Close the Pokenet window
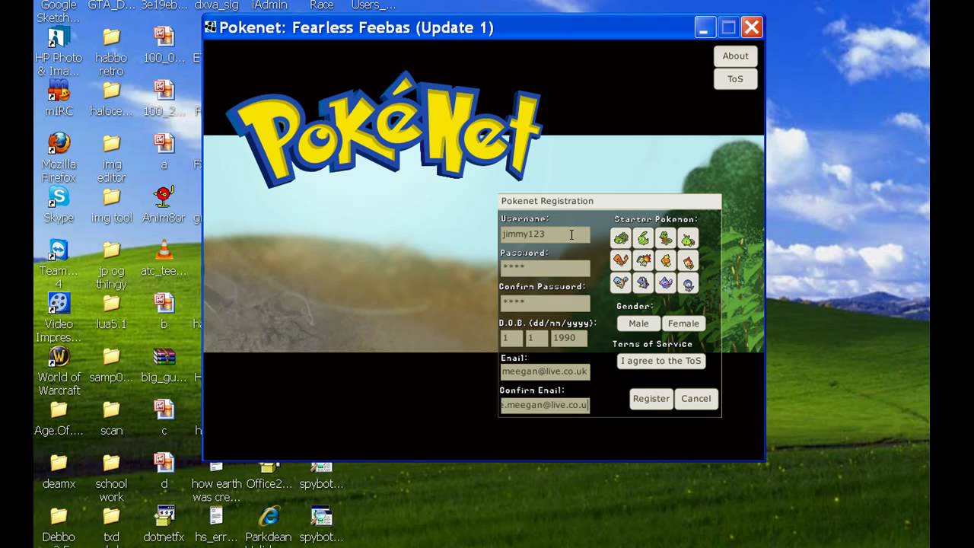 (752, 28)
